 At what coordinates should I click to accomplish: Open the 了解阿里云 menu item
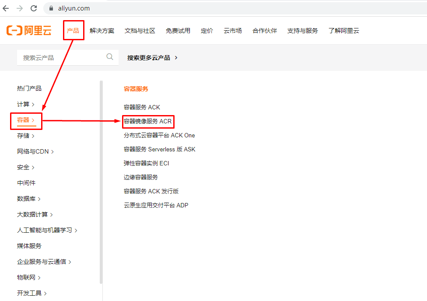344,31
